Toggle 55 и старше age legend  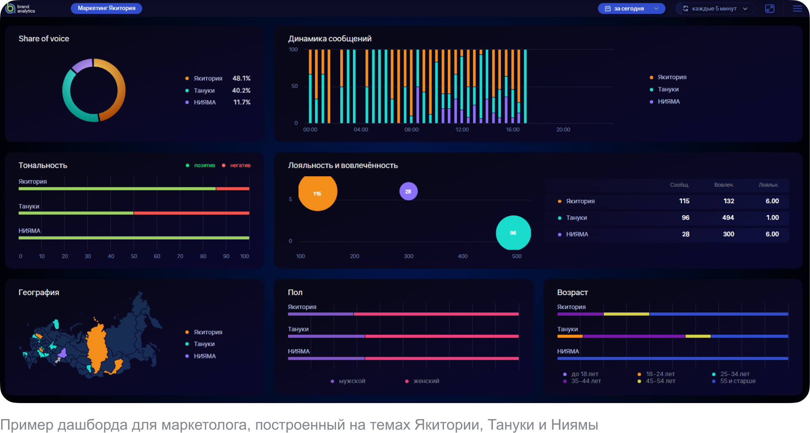pos(734,381)
